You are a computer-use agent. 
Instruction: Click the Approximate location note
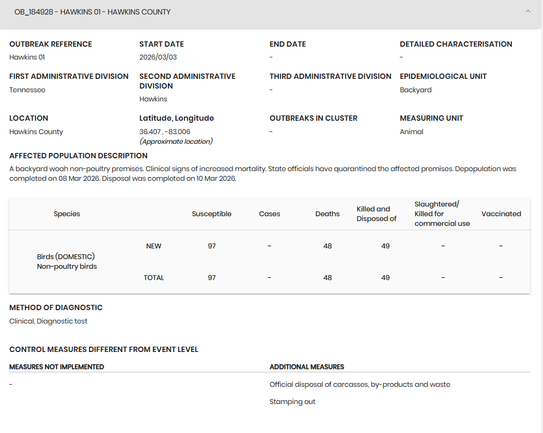(x=176, y=142)
